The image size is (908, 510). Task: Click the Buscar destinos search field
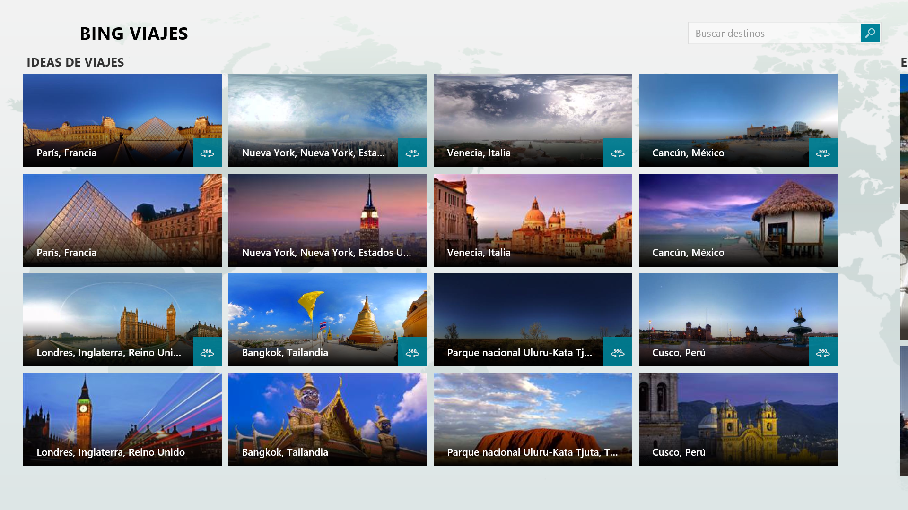[774, 33]
